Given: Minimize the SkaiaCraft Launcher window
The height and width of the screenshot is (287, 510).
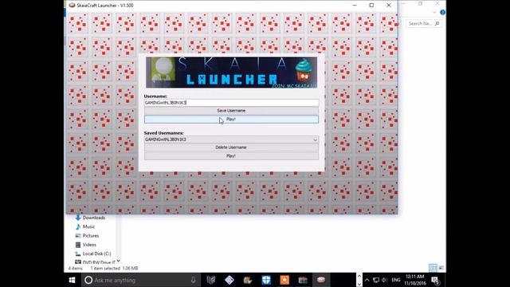Looking at the screenshot, I should [355, 6].
